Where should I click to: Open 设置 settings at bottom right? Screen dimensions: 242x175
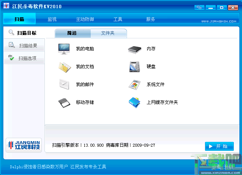coord(216,167)
